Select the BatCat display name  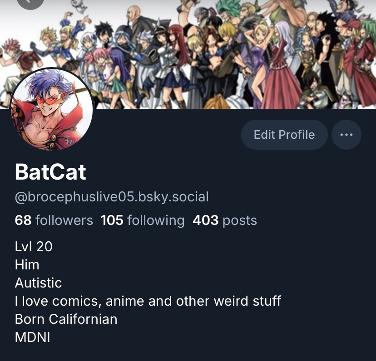pos(50,172)
